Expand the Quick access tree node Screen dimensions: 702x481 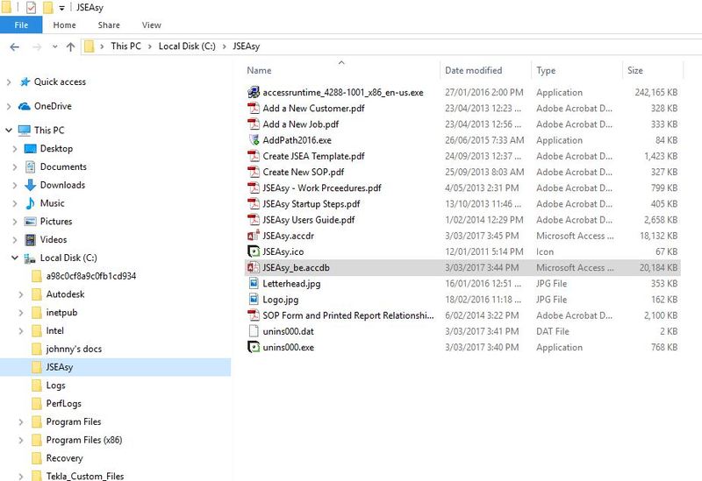pos(9,82)
